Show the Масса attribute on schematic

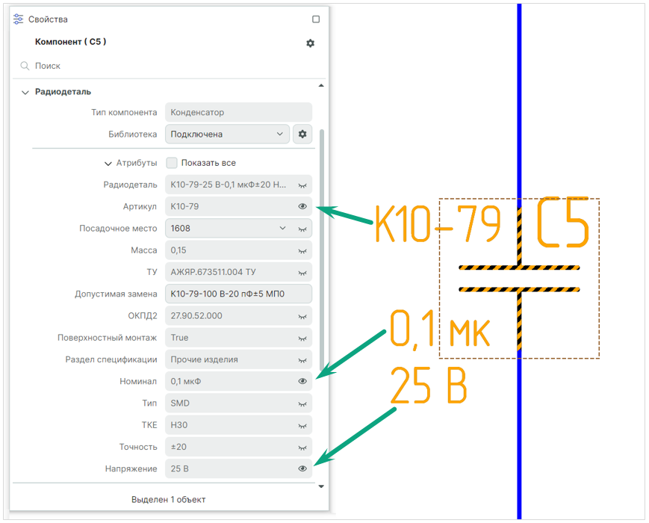(302, 251)
